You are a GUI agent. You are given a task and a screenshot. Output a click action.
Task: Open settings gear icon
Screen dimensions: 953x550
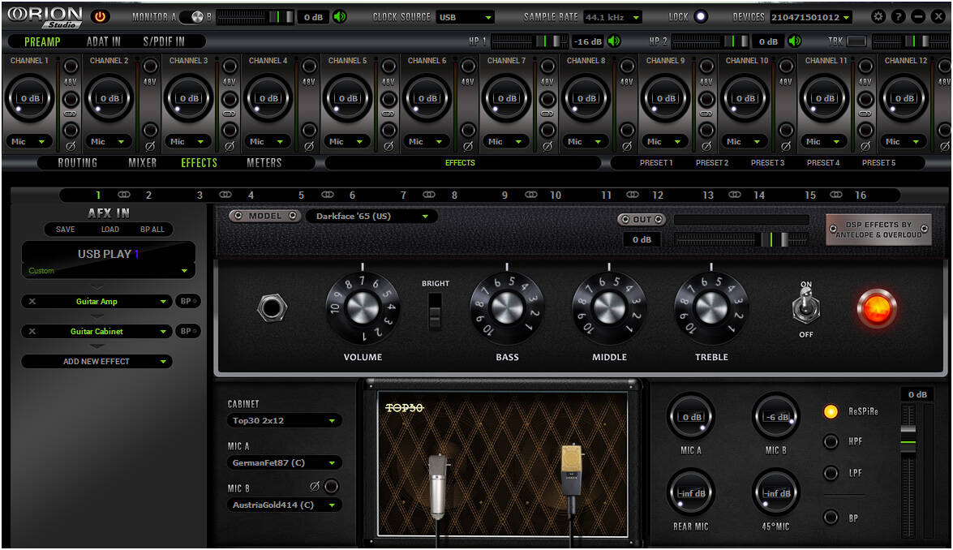click(878, 17)
